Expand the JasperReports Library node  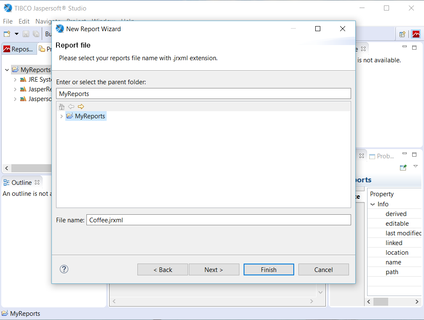click(x=15, y=89)
